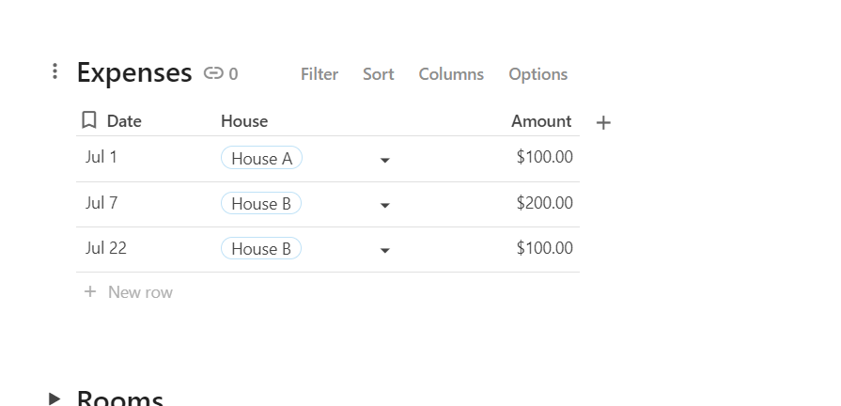The height and width of the screenshot is (406, 841).
Task: Open the Expenses table three-dot menu
Action: coord(55,71)
